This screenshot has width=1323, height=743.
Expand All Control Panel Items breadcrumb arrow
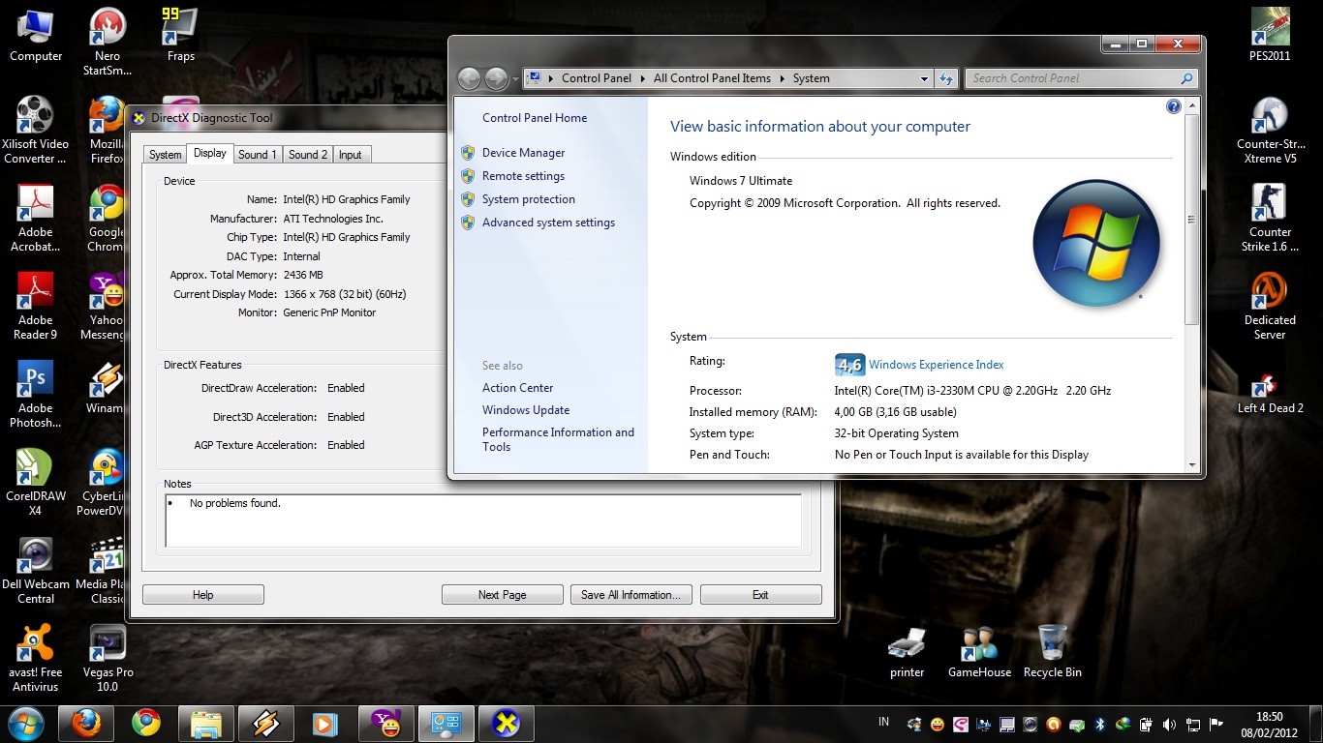(782, 78)
